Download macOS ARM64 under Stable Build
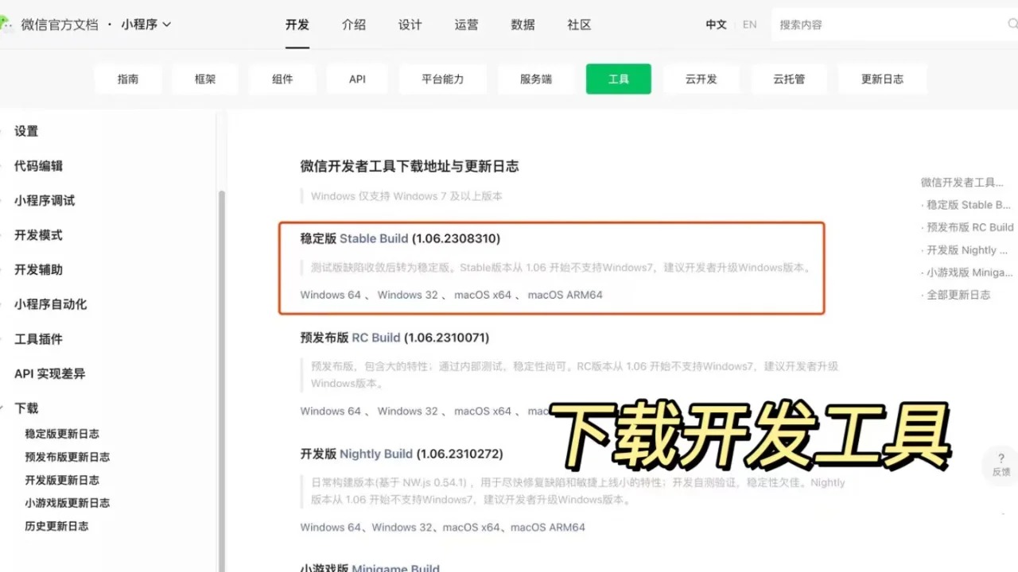 coord(565,295)
